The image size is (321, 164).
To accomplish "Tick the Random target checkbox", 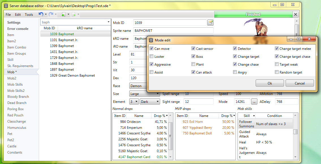I will point(277,72).
